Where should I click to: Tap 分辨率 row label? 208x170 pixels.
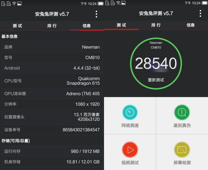pos(10,104)
